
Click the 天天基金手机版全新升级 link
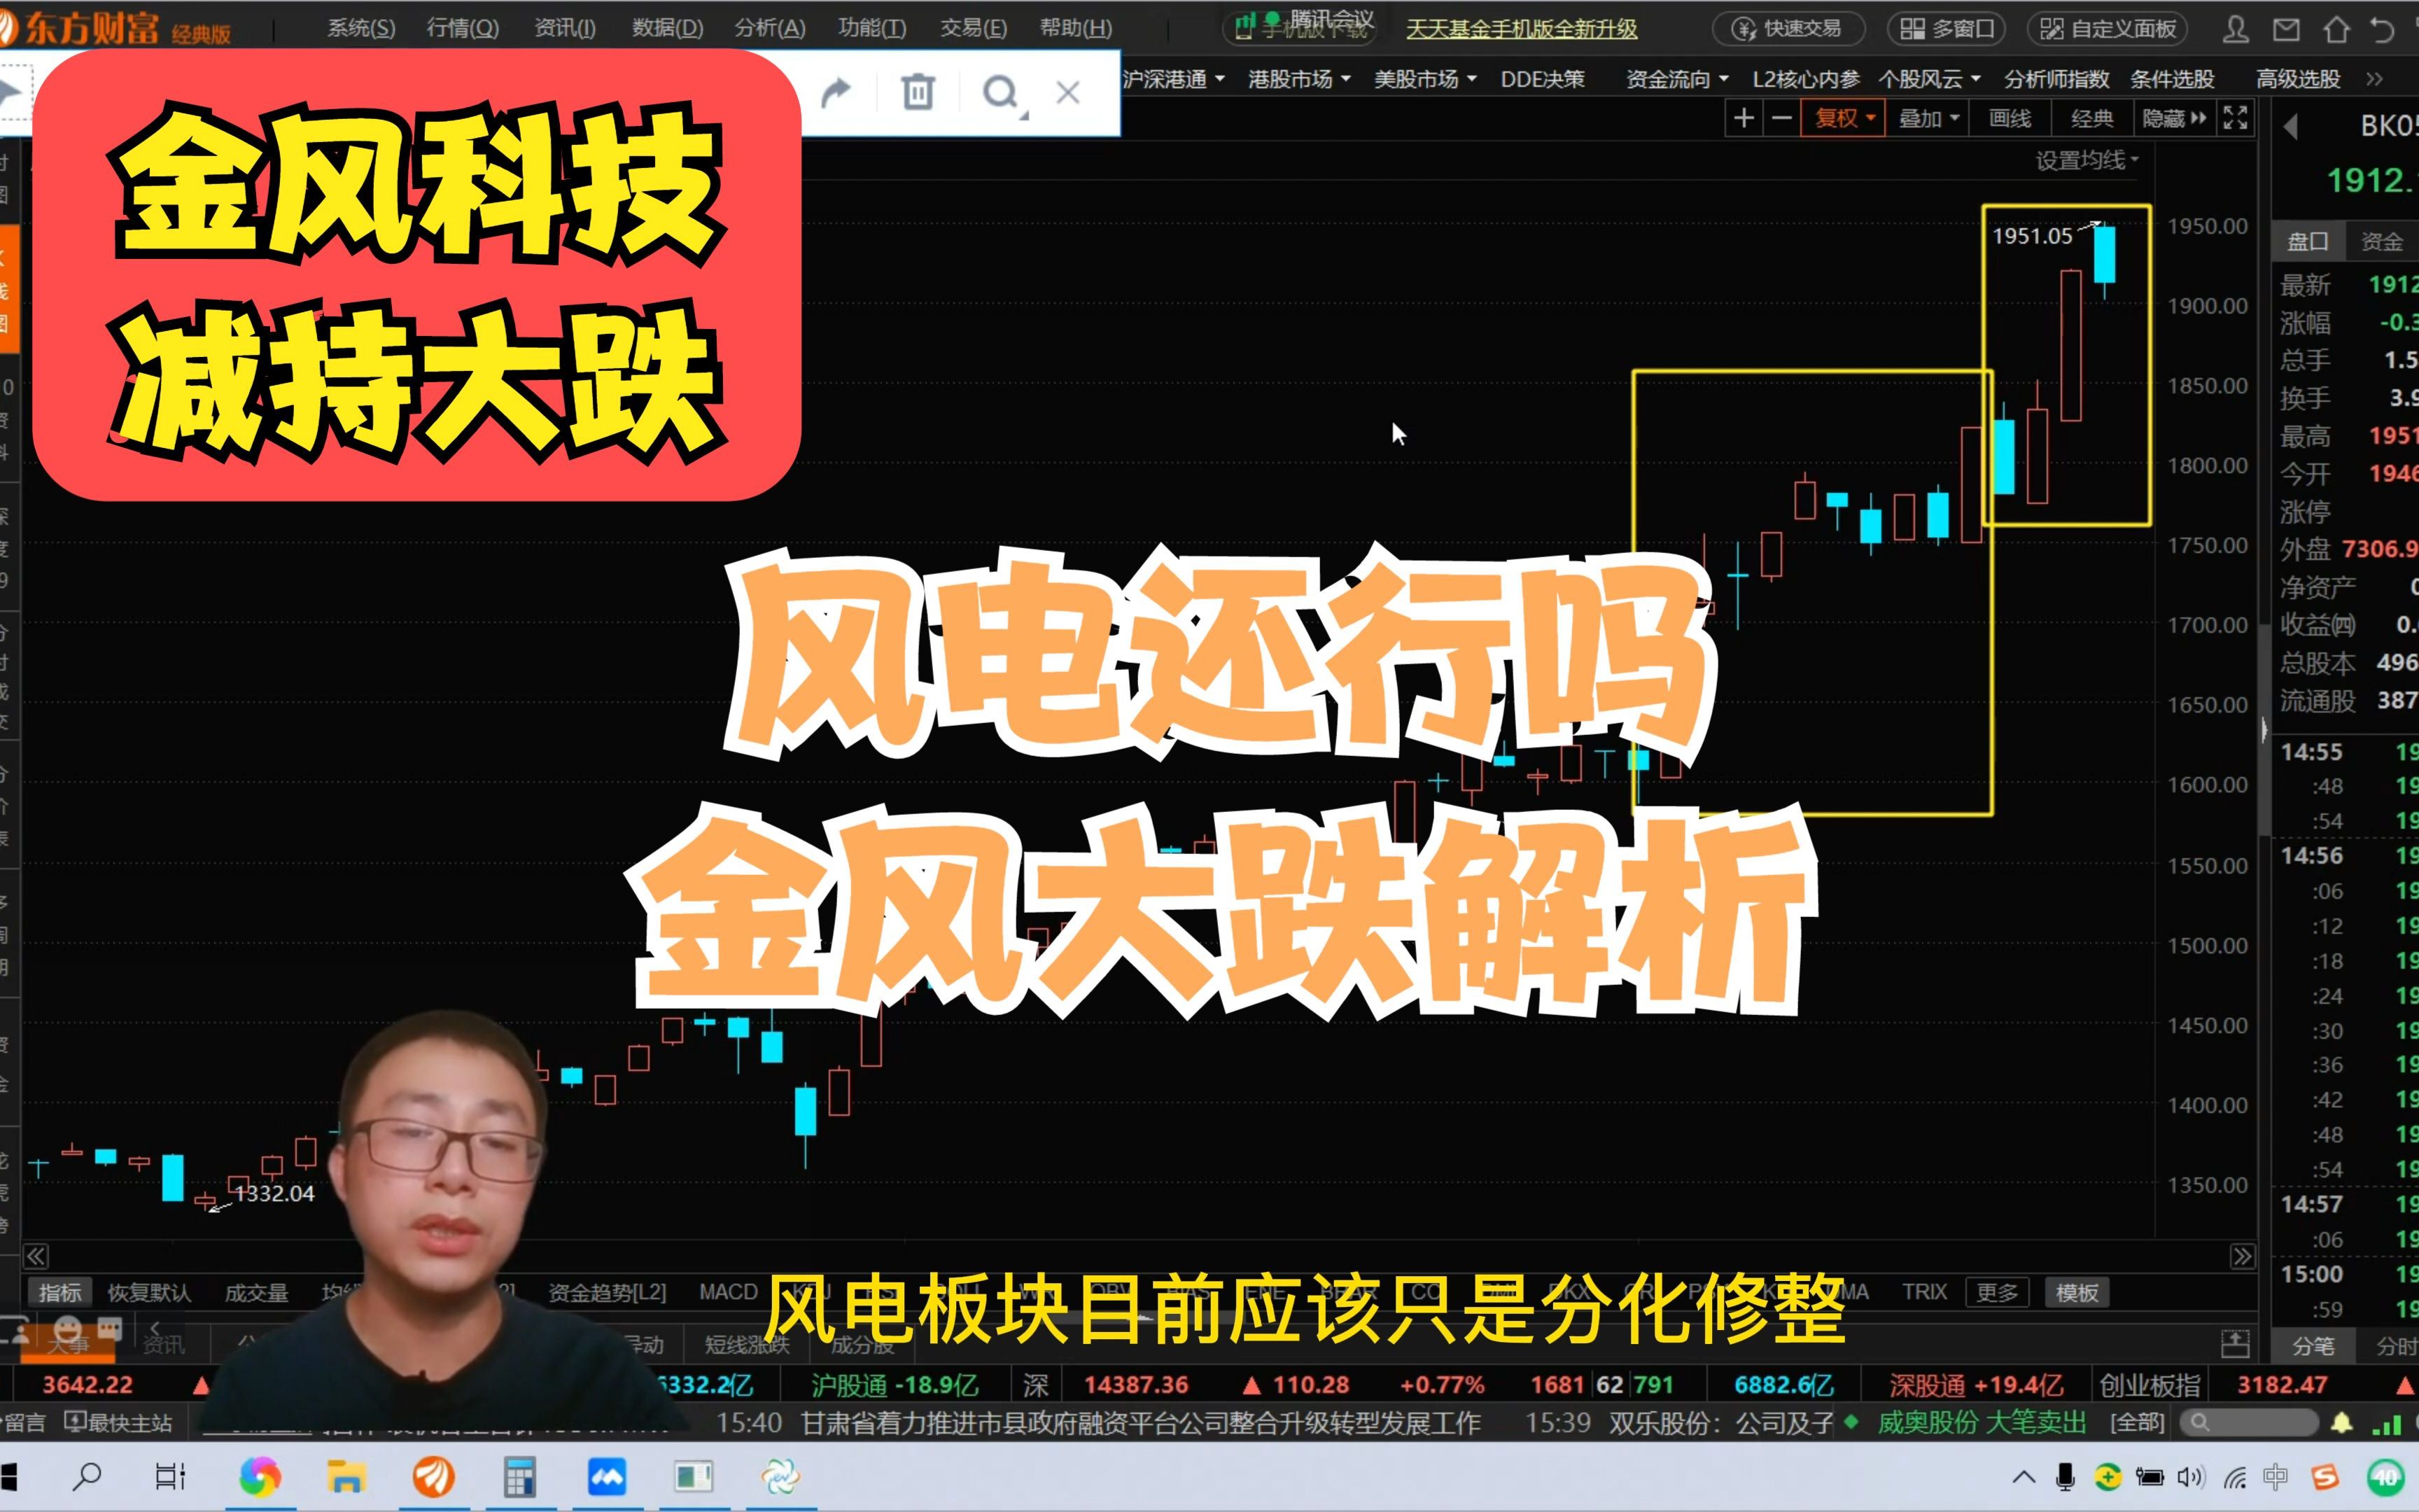[1522, 29]
